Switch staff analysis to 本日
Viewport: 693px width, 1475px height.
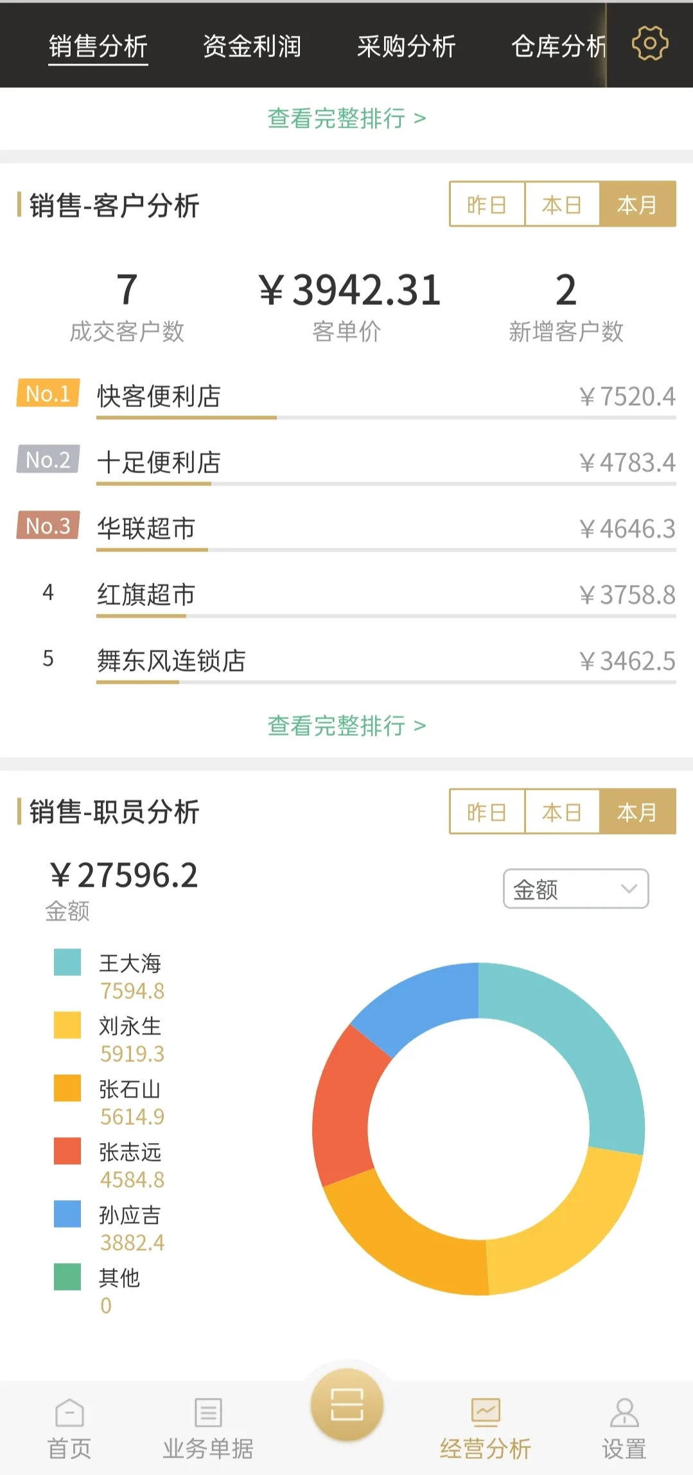562,812
